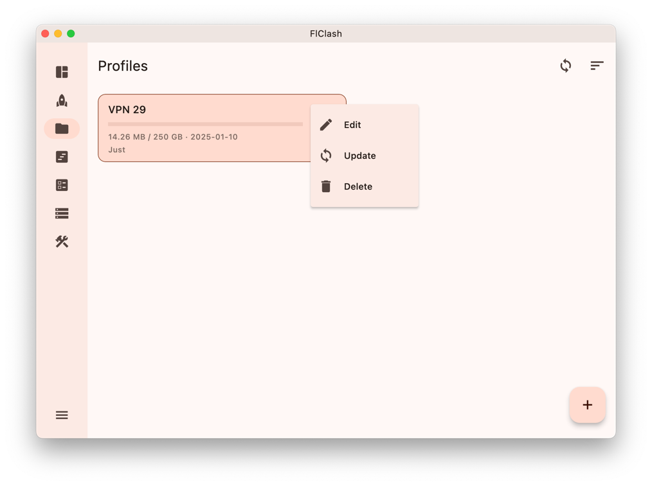The height and width of the screenshot is (486, 652).
Task: Expand the sidebar using hamburger menu
Action: [62, 415]
